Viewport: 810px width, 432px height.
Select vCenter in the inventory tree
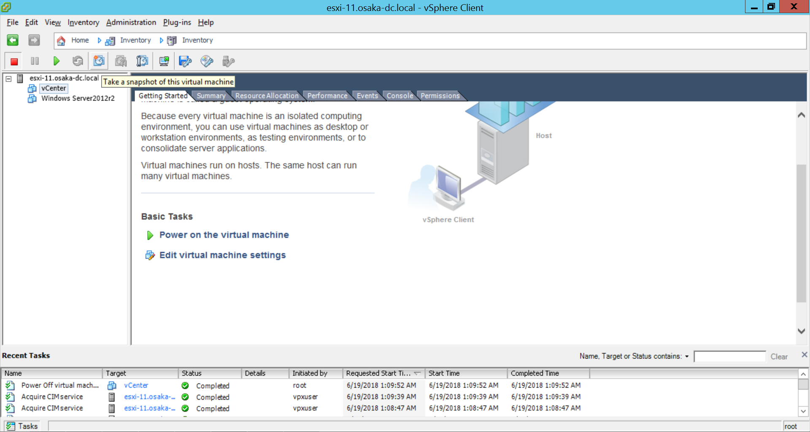tap(54, 89)
